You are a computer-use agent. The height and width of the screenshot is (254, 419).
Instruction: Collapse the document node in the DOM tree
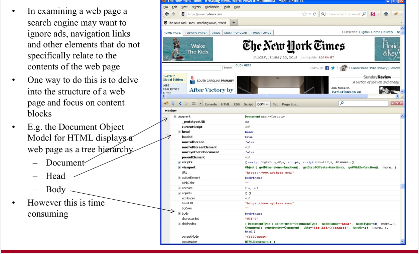tap(175, 117)
